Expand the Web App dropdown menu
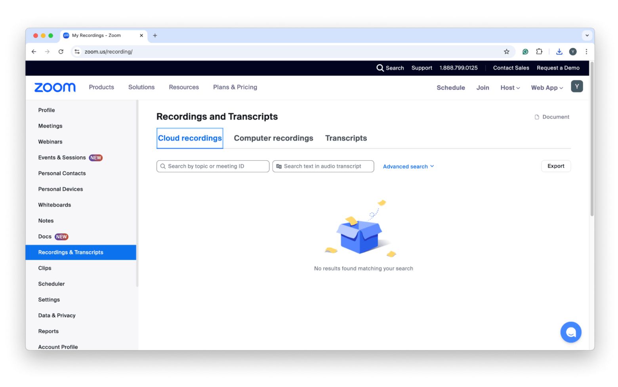Screen dimensions: 618x387 pos(547,88)
